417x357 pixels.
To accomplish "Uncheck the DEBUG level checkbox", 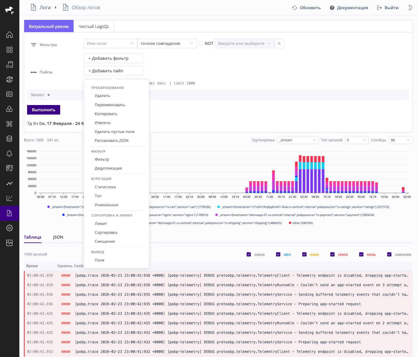I will pos(249,254).
